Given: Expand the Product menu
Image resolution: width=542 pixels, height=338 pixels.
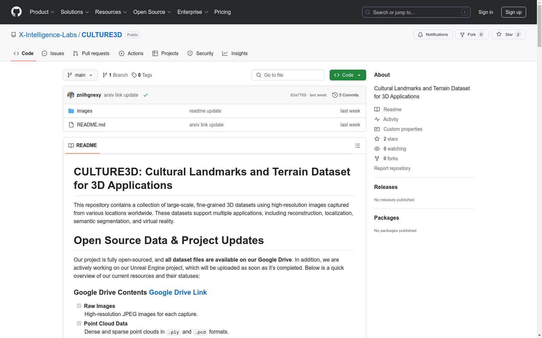Looking at the screenshot, I should pyautogui.click(x=42, y=12).
